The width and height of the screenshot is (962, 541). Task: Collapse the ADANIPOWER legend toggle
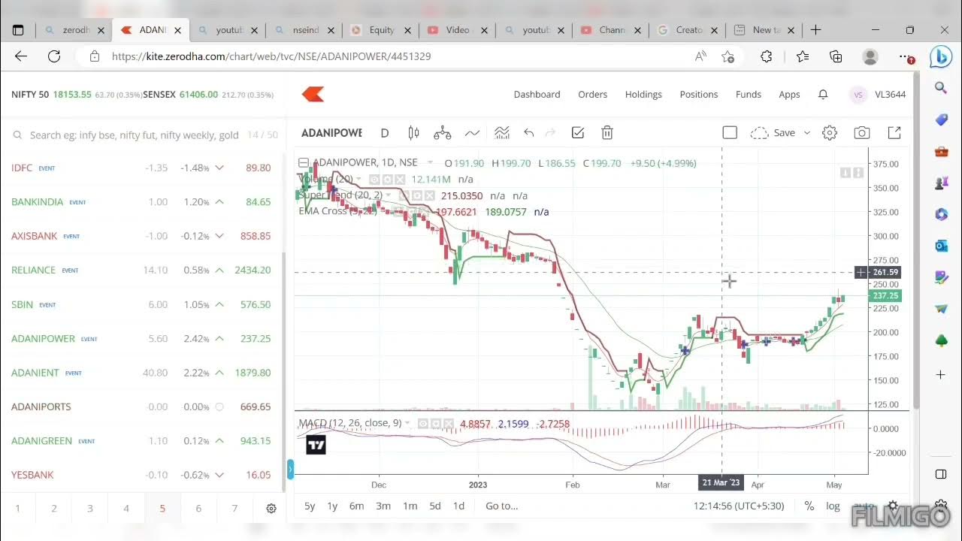coord(304,163)
